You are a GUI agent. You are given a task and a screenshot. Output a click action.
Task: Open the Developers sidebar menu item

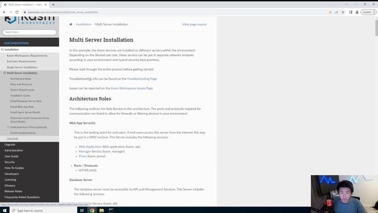click(12, 174)
